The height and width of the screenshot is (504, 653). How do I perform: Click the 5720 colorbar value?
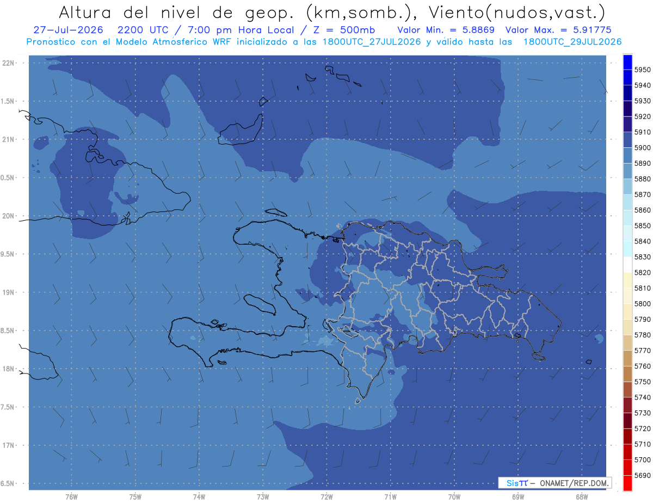pos(643,428)
